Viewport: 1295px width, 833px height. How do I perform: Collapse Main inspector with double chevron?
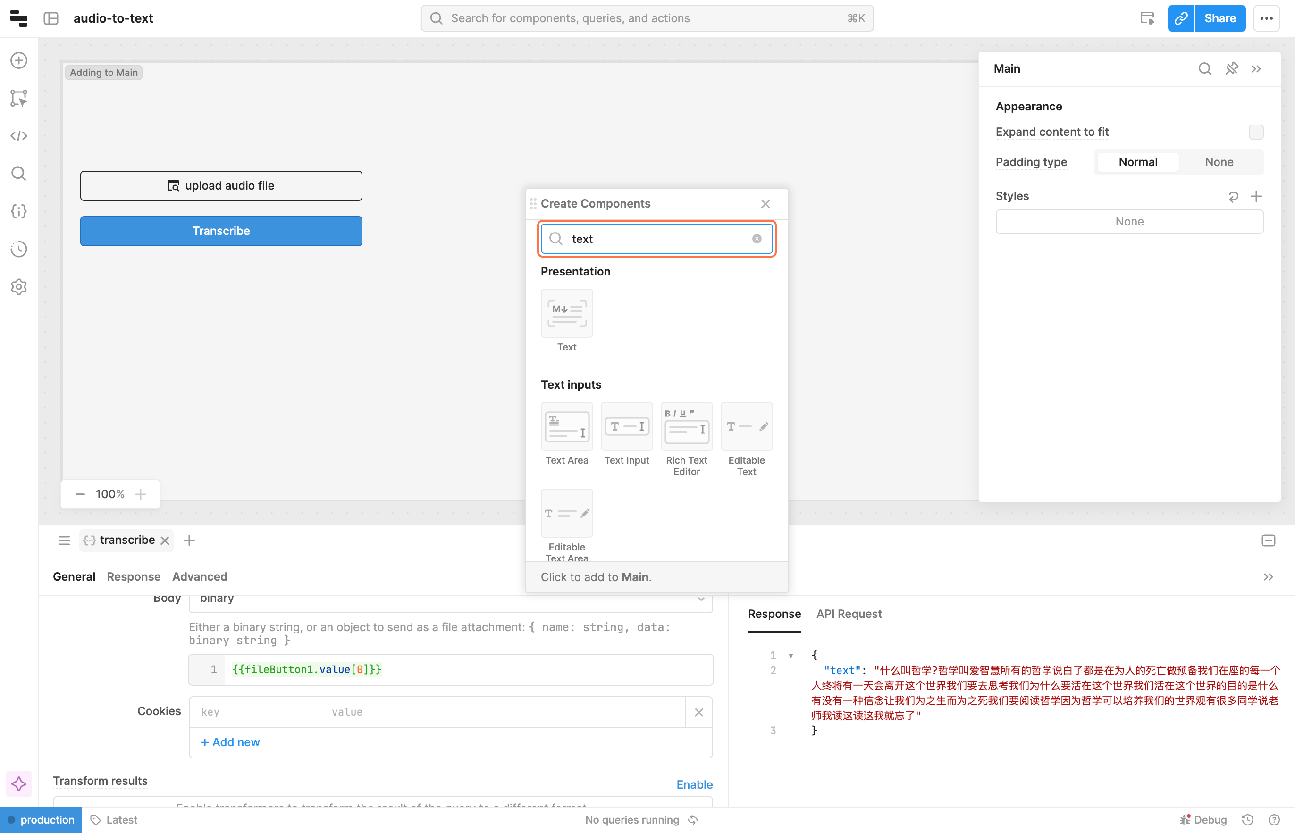click(1256, 69)
